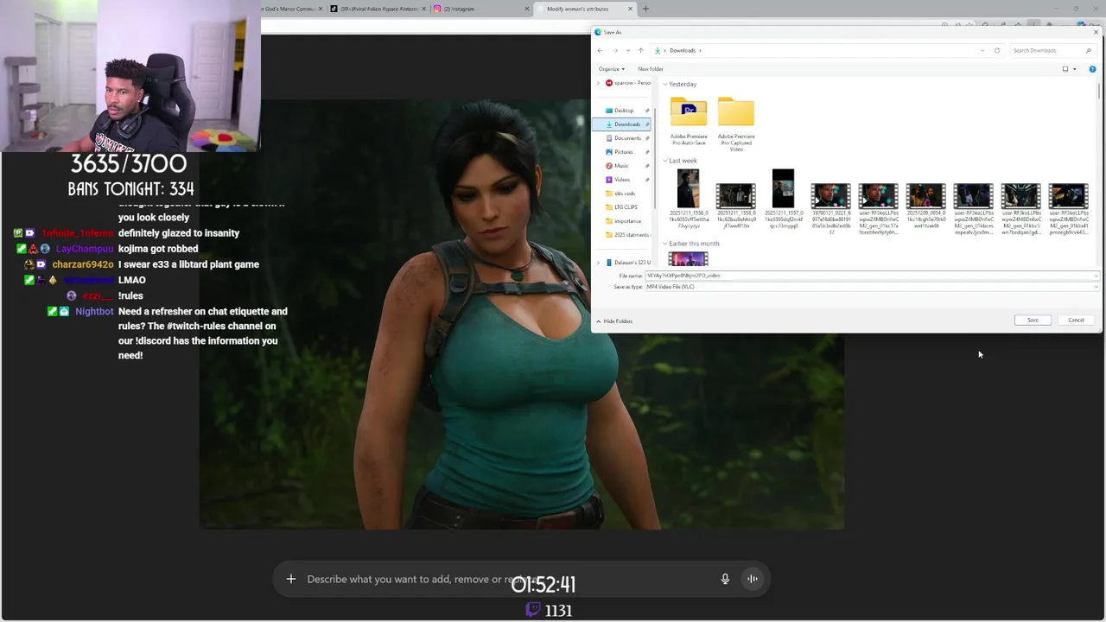Select Adobe Premiere Pro Captured Video folder
The height and width of the screenshot is (622, 1106).
click(736, 124)
